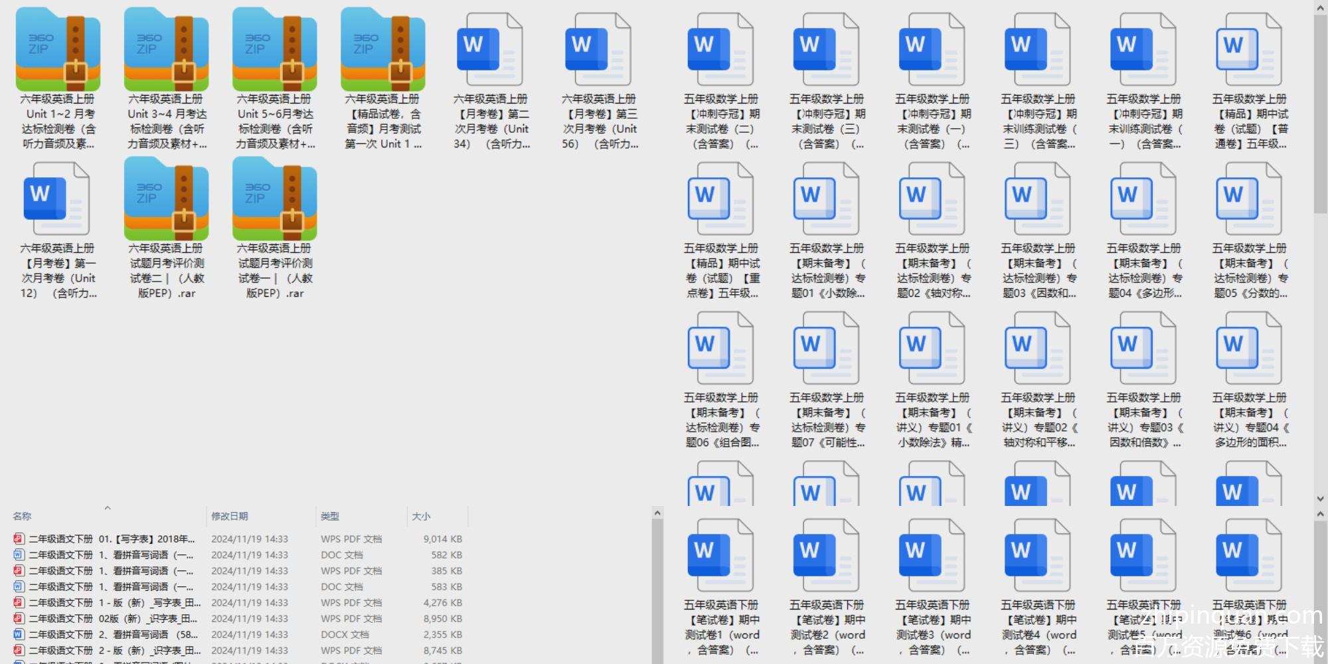Select 期末备考 专题01 小数除法 达标检测卷 document
The width and height of the screenshot is (1328, 664).
(x=827, y=199)
